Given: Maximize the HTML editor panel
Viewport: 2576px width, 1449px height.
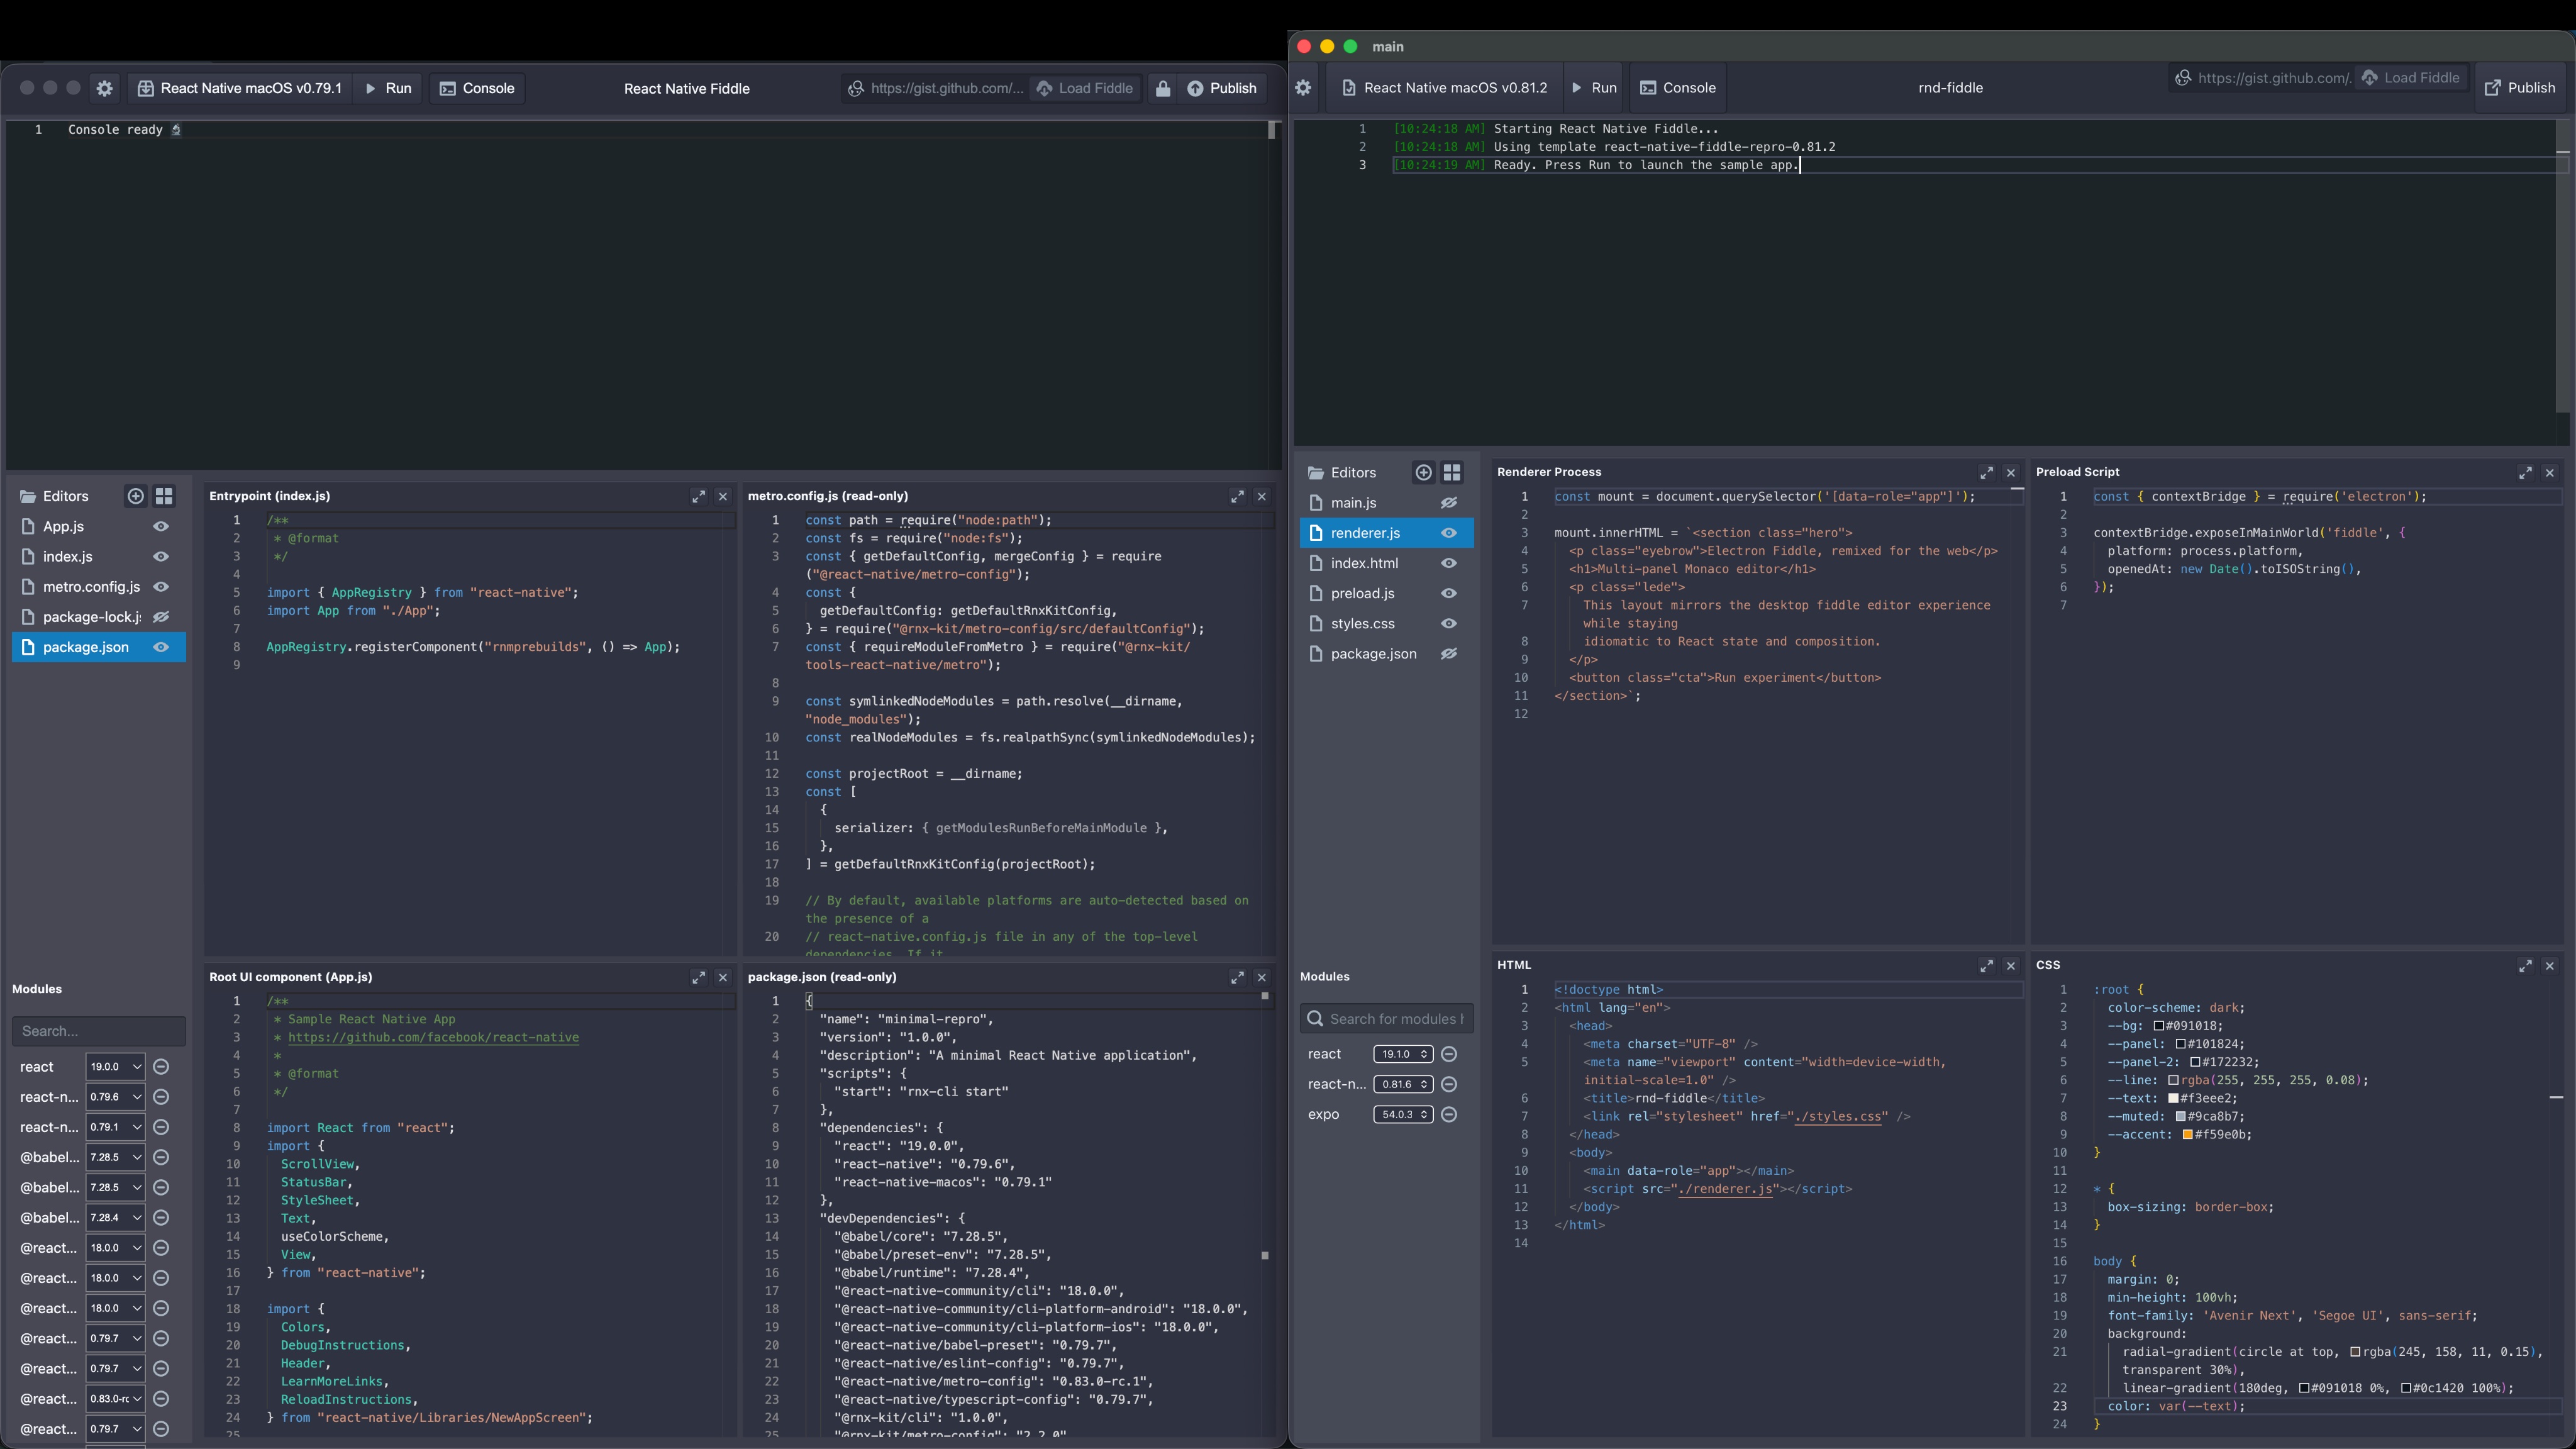Looking at the screenshot, I should click(x=1986, y=965).
